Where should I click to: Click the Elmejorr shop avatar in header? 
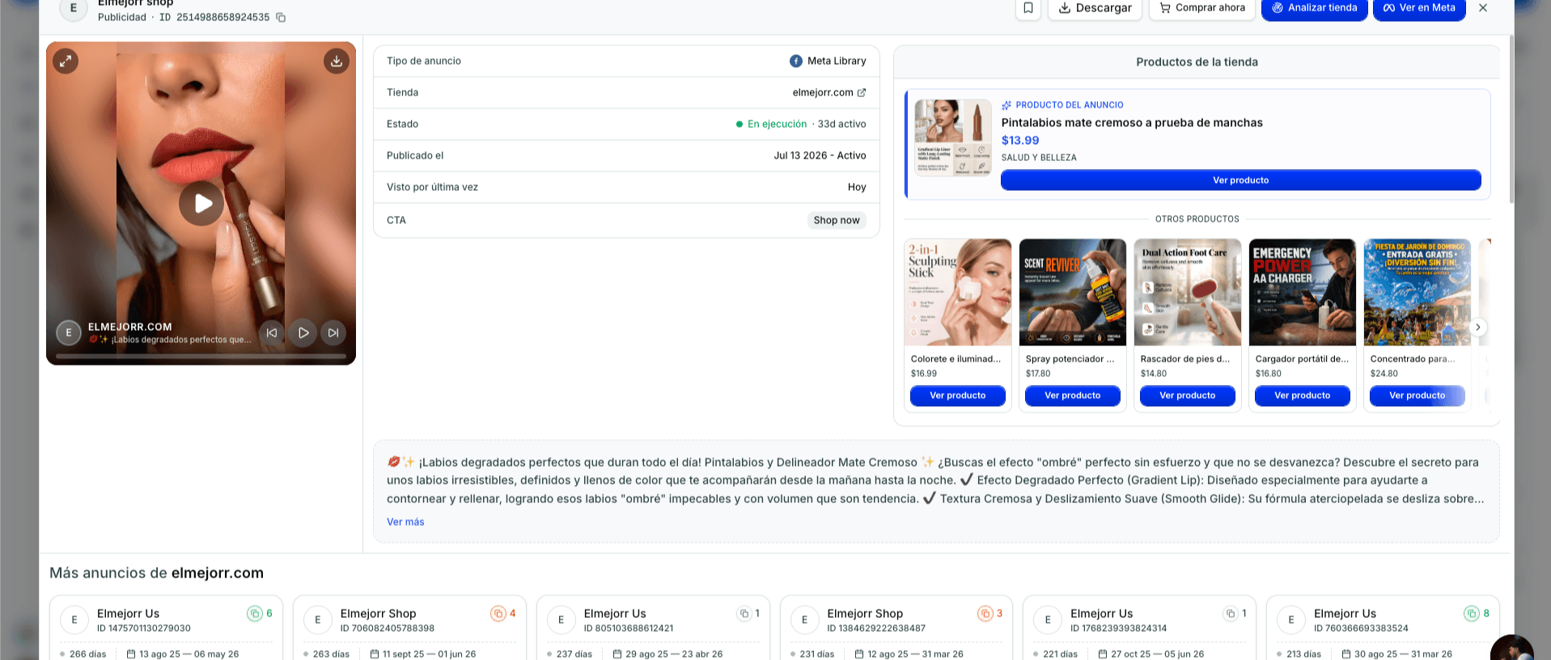(74, 9)
